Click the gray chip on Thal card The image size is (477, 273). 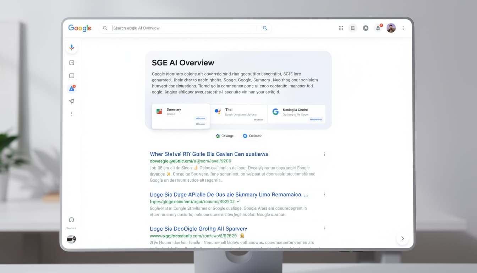(258, 120)
